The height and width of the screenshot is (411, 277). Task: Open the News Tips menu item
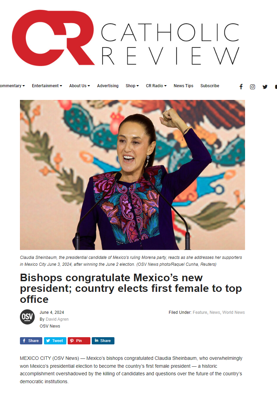(x=184, y=86)
